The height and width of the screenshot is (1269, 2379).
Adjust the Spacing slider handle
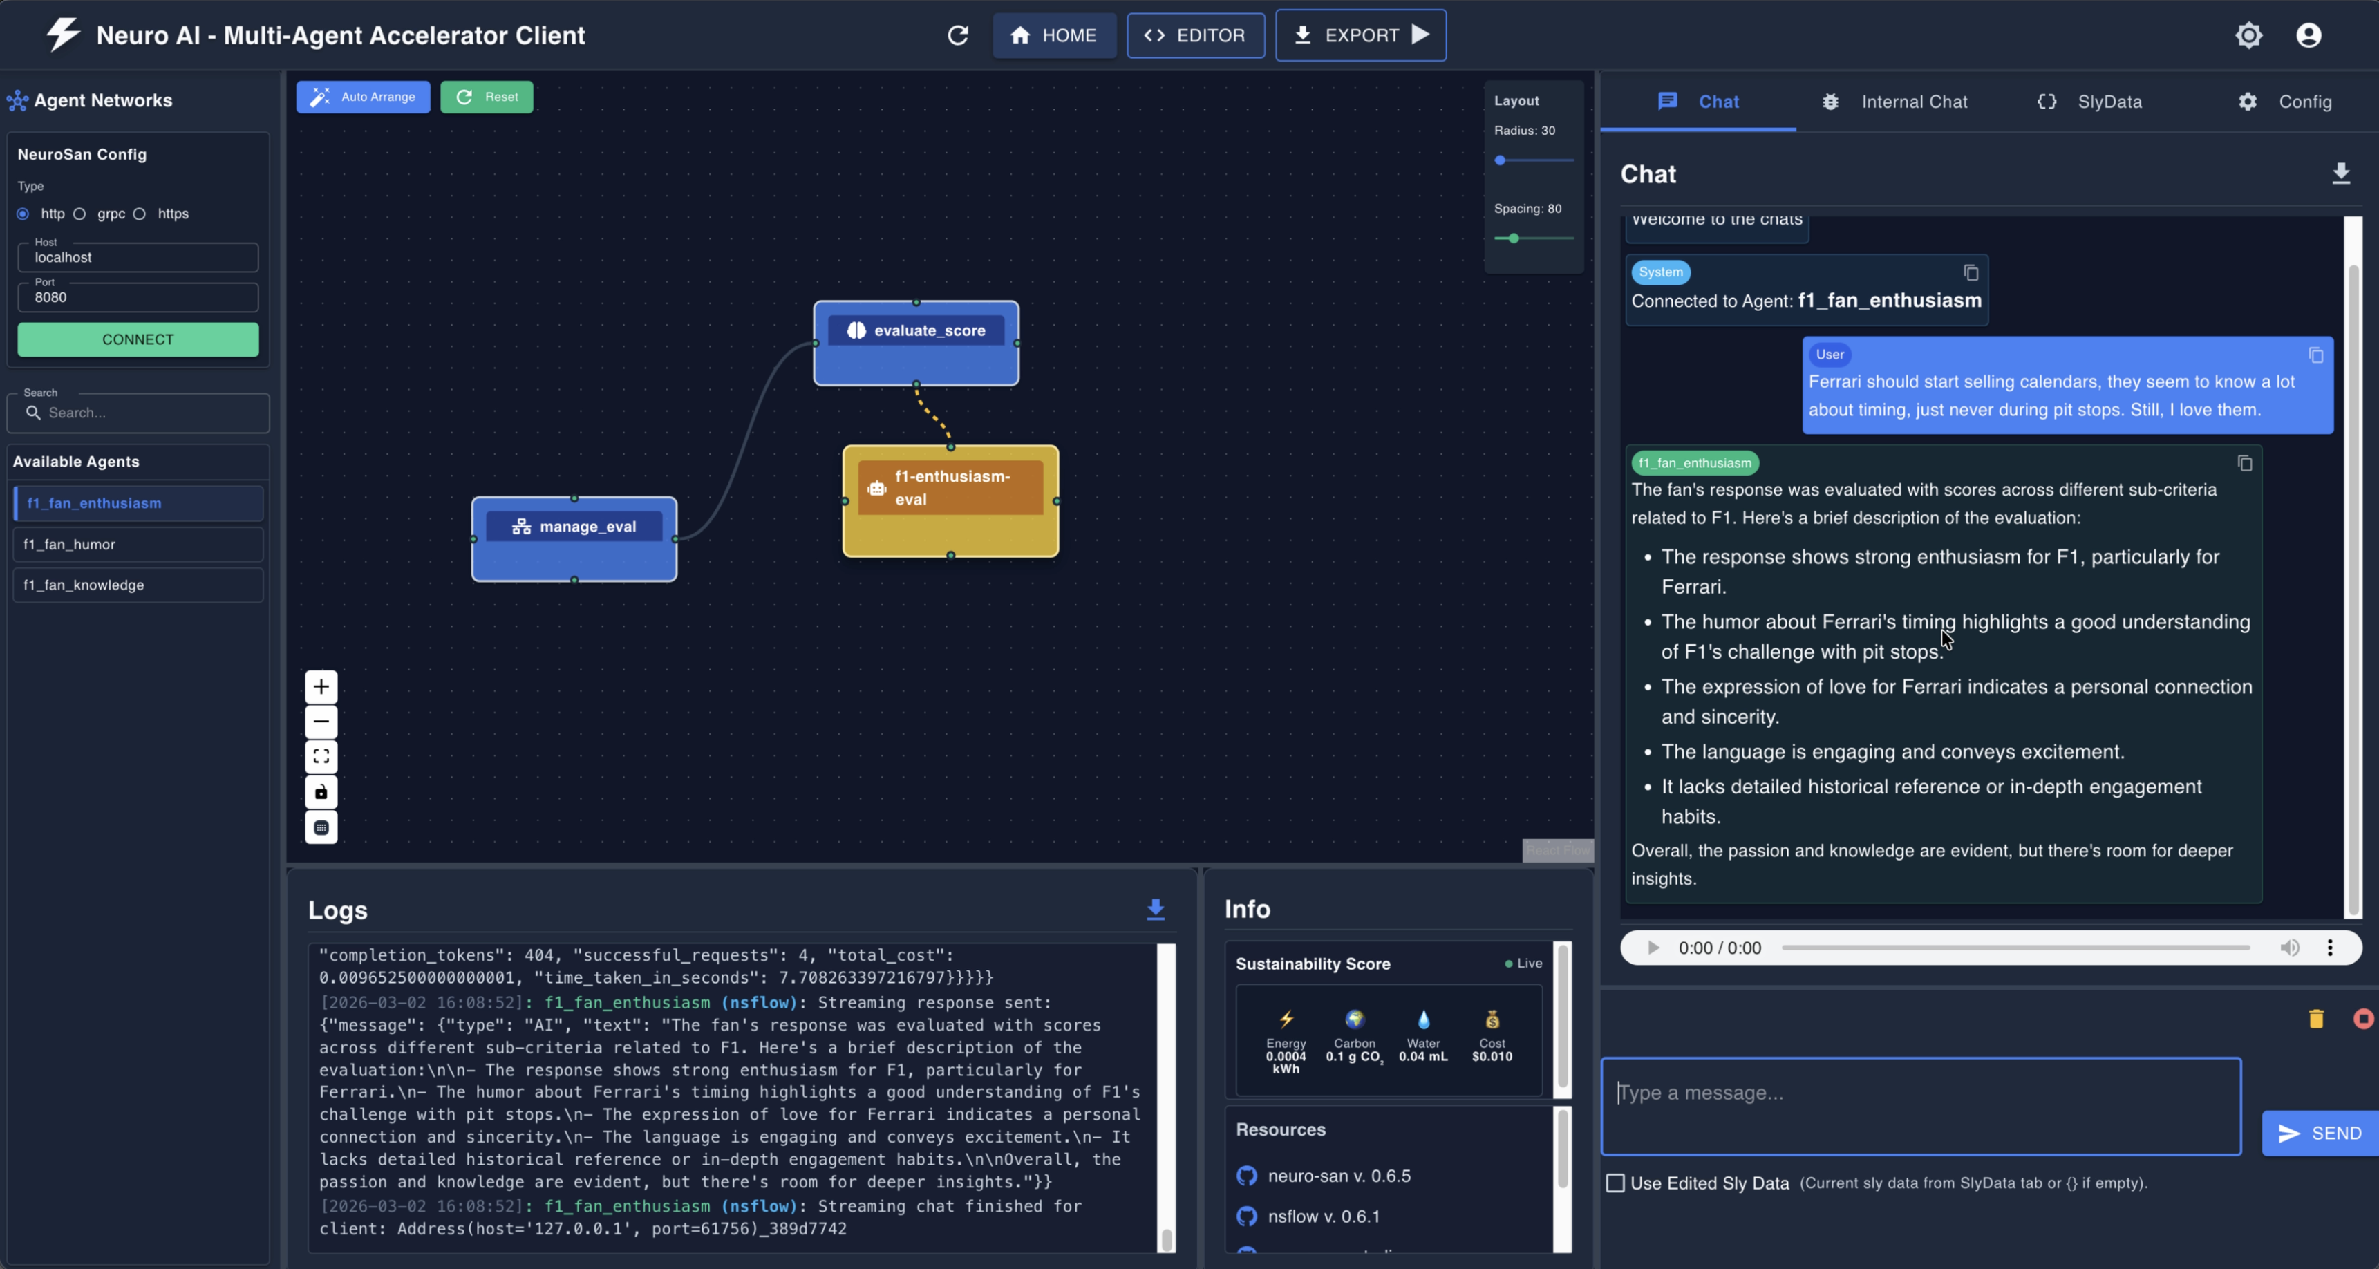pyautogui.click(x=1513, y=238)
